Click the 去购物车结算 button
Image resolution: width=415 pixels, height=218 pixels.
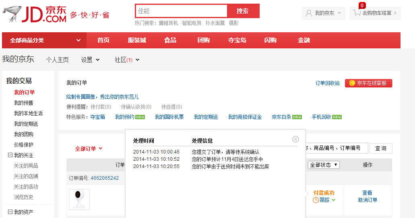[375, 13]
